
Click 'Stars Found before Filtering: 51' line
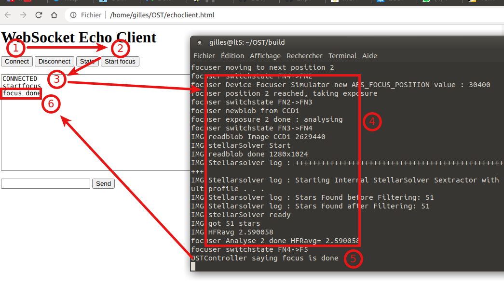[x=313, y=197]
